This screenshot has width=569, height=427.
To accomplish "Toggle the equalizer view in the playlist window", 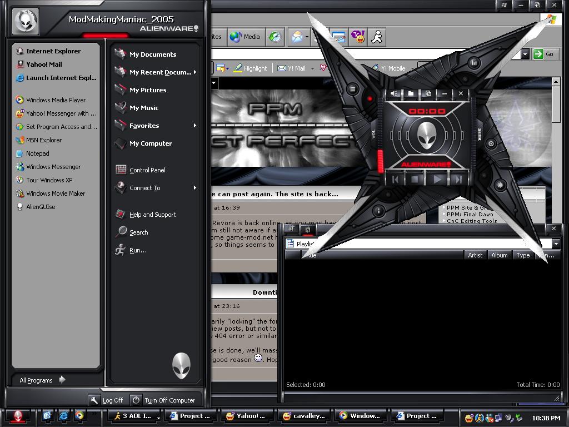I will (292, 229).
